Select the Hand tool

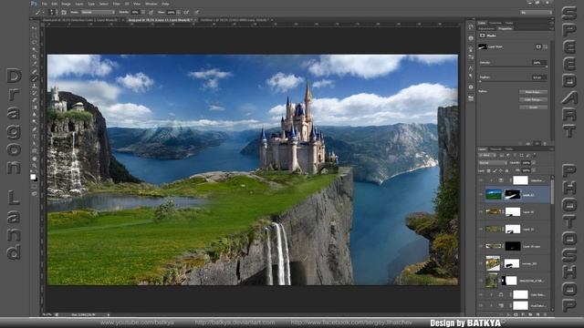[x=35, y=159]
